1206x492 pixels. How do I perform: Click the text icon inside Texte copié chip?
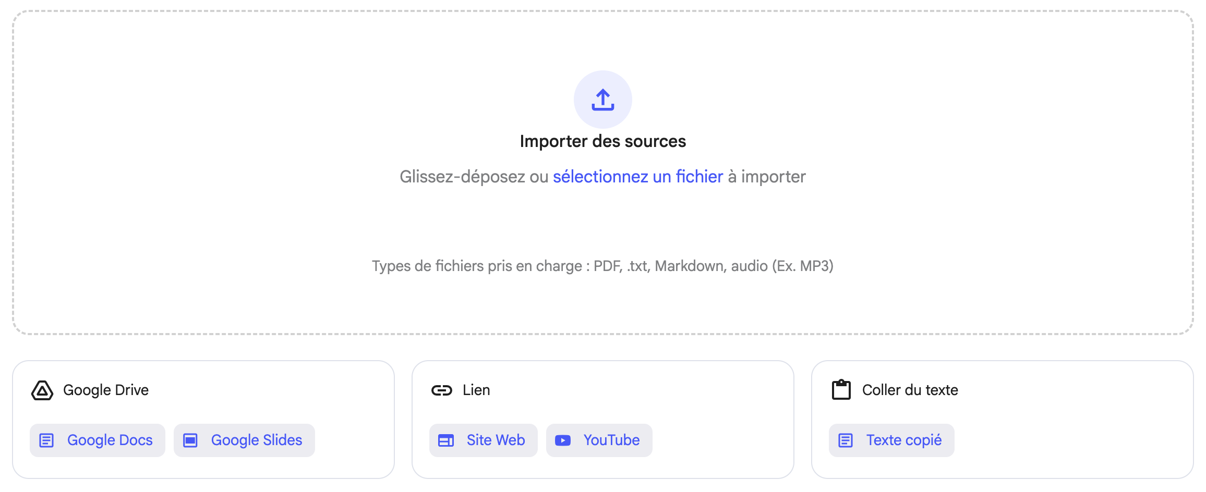846,440
